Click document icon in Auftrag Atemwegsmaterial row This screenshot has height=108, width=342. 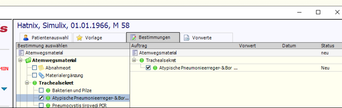135,53
